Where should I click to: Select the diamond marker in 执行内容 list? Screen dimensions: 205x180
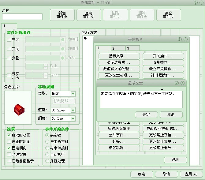[x=85, y=38]
